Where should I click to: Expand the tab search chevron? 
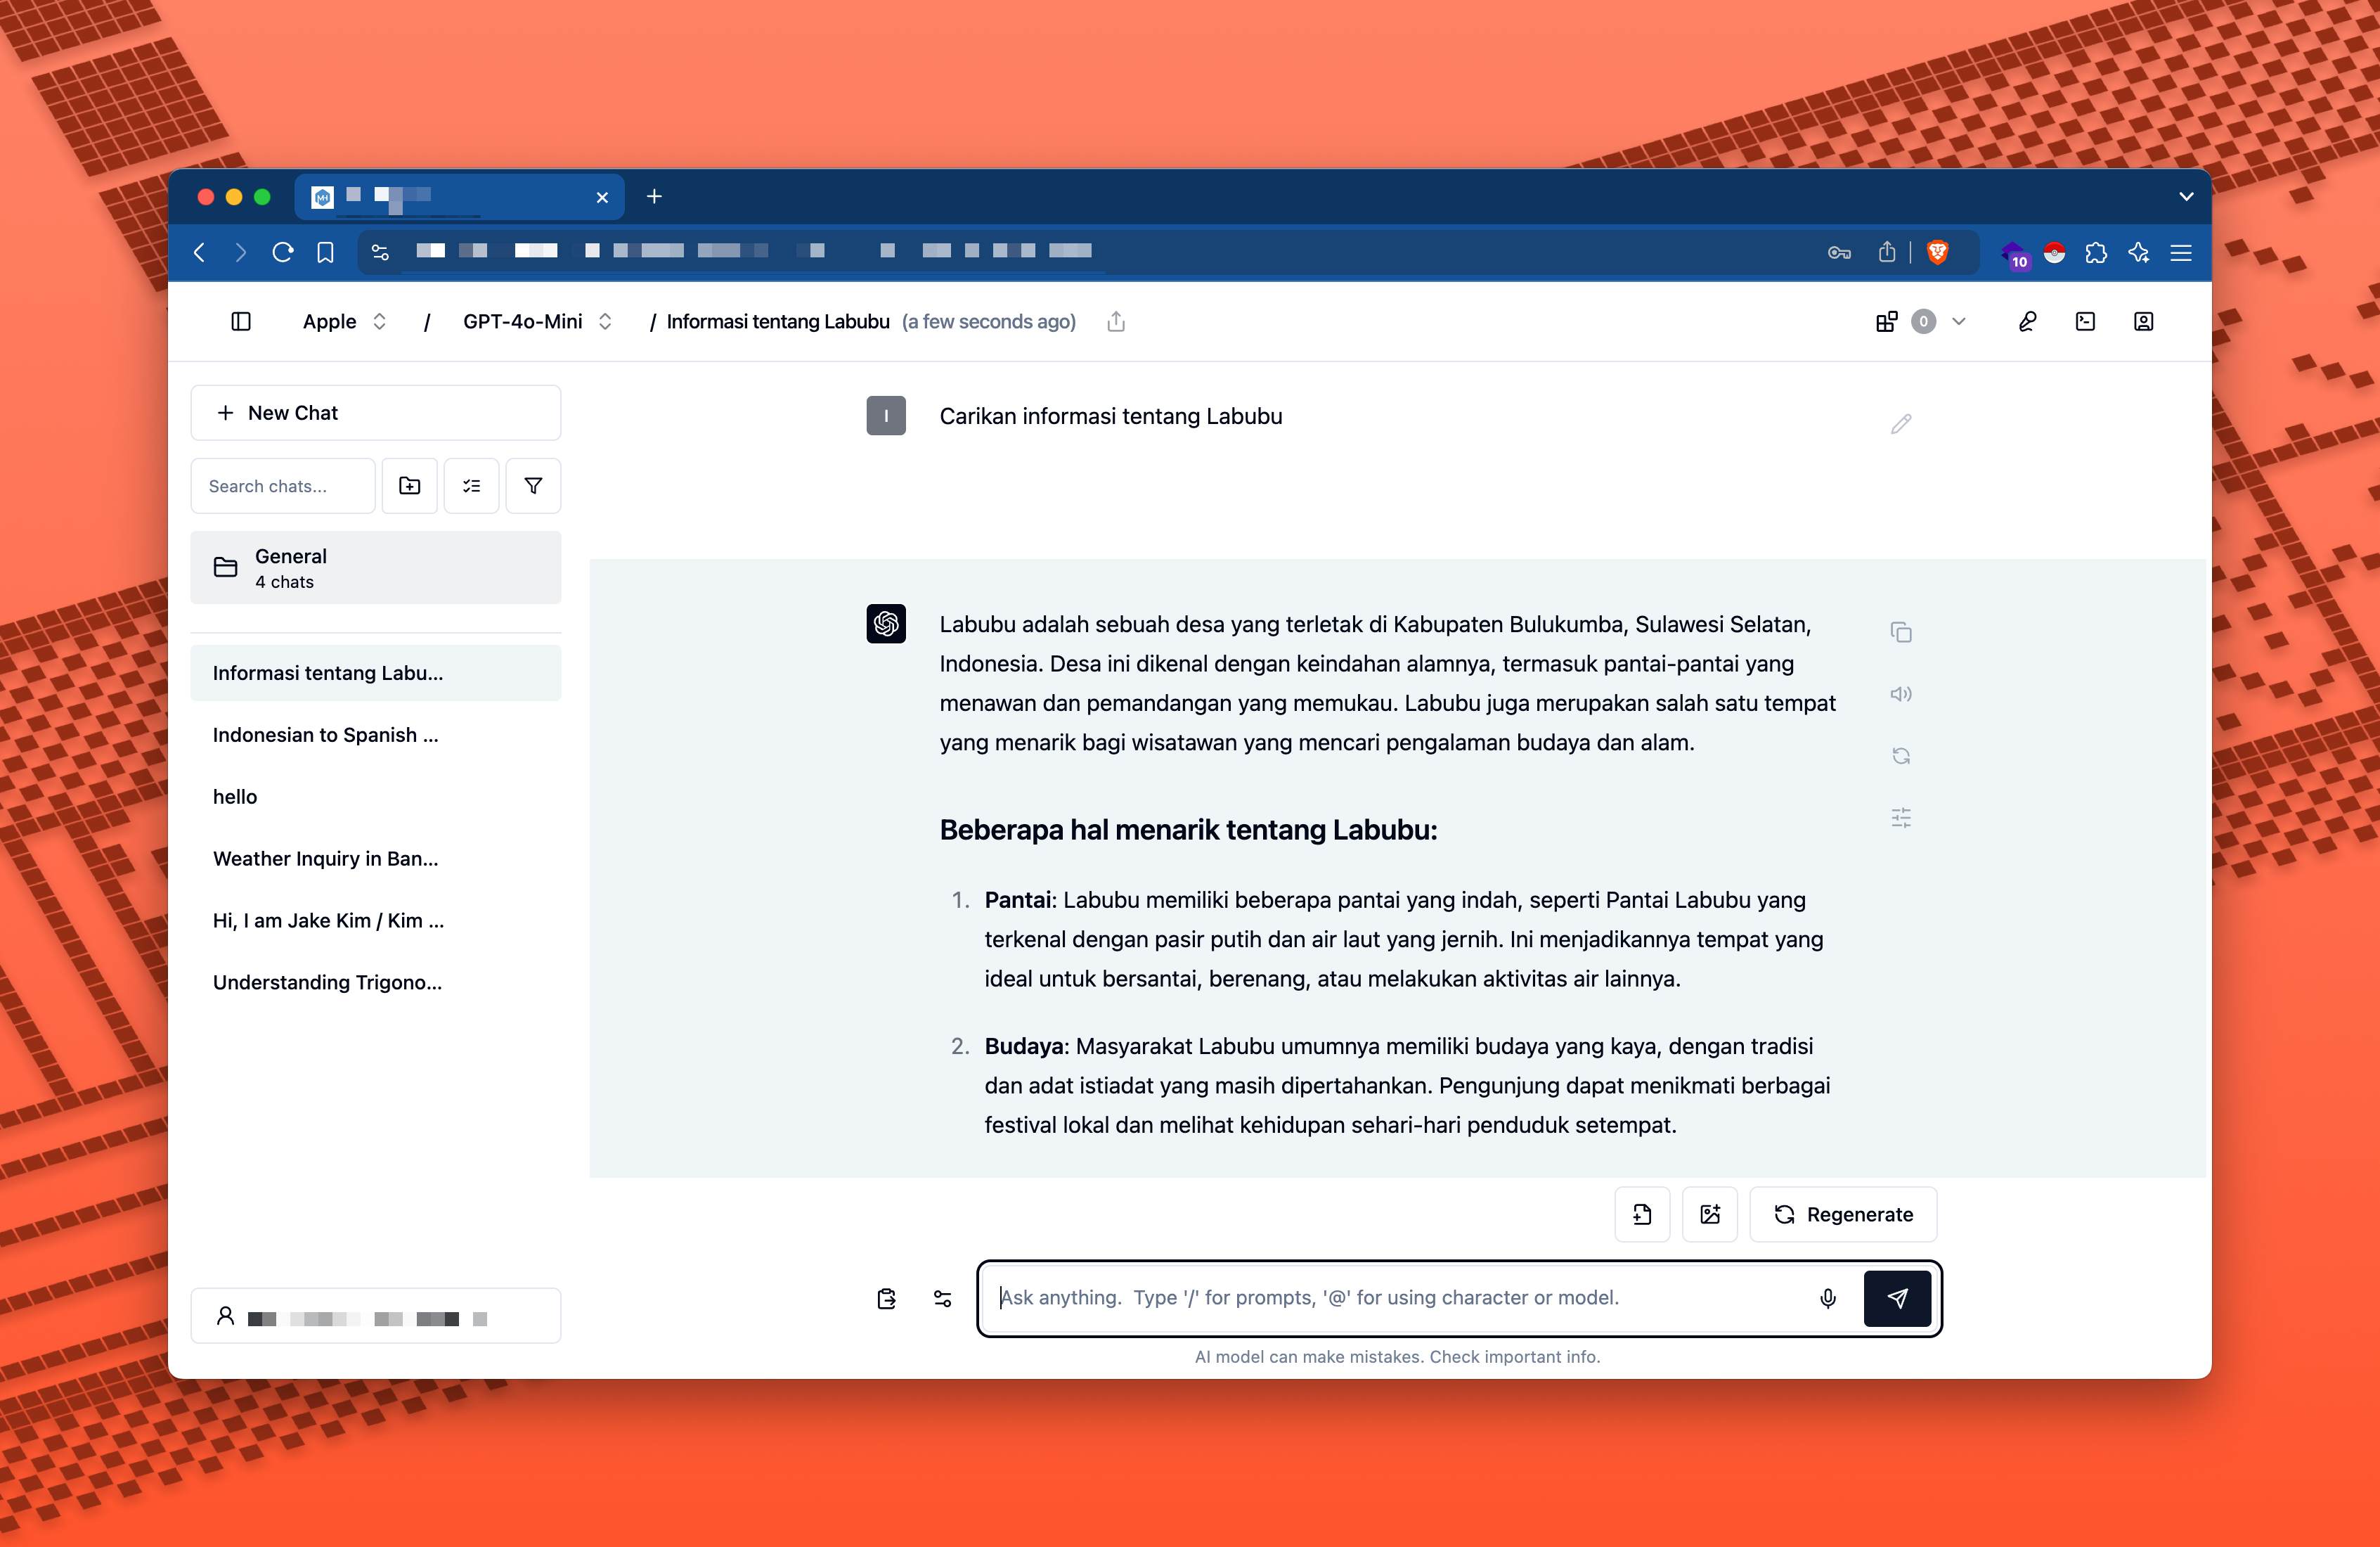(x=2186, y=196)
